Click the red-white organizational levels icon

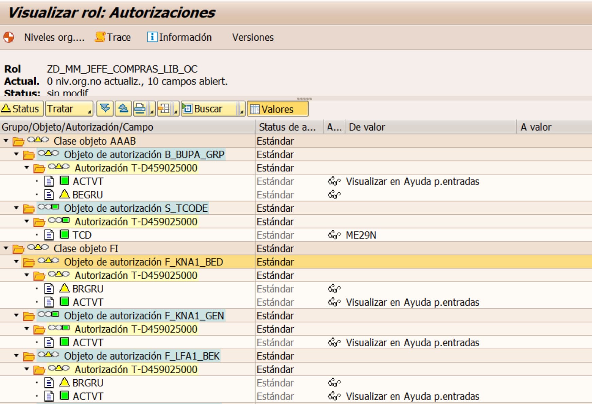[x=9, y=37]
